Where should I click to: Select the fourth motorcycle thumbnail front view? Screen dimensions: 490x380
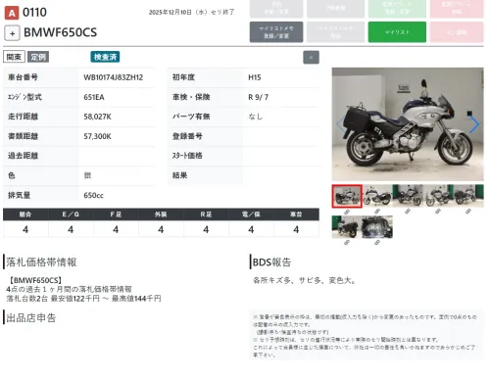click(438, 196)
